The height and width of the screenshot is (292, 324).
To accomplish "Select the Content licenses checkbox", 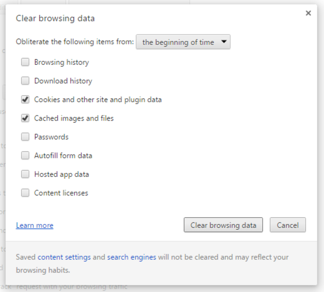I will click(x=25, y=193).
